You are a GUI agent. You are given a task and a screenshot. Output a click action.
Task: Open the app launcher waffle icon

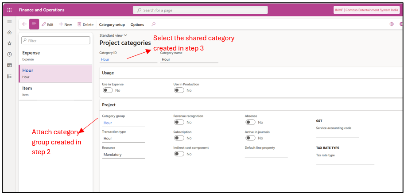(x=10, y=10)
